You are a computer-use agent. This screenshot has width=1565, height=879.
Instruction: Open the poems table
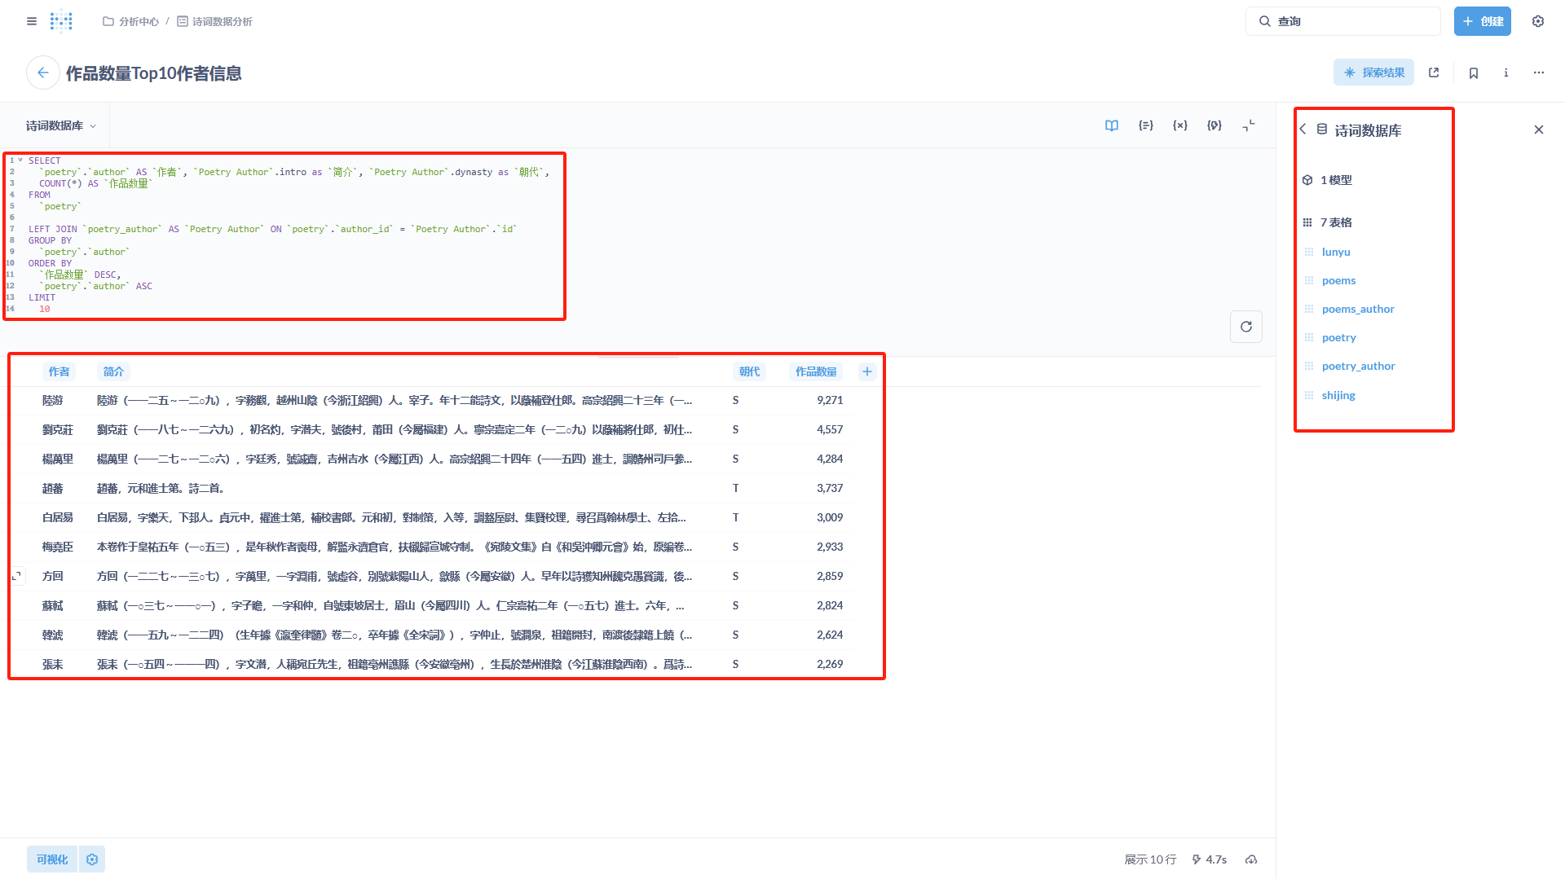(1338, 281)
